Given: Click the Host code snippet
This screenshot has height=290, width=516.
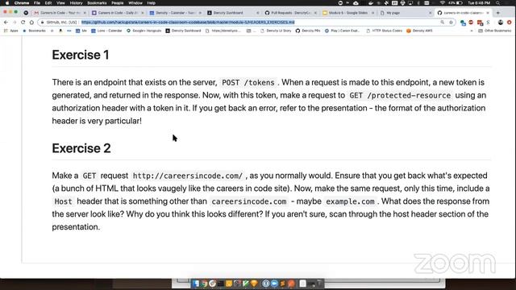Looking at the screenshot, I should pyautogui.click(x=63, y=201).
